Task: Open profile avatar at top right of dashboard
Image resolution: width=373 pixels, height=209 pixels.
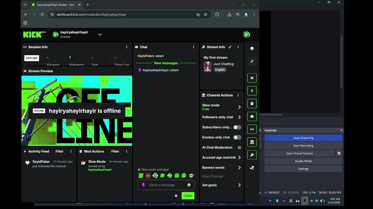Action: coord(247,35)
